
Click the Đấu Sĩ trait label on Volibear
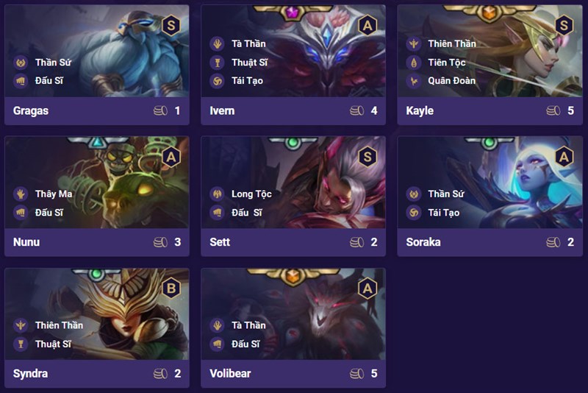245,344
